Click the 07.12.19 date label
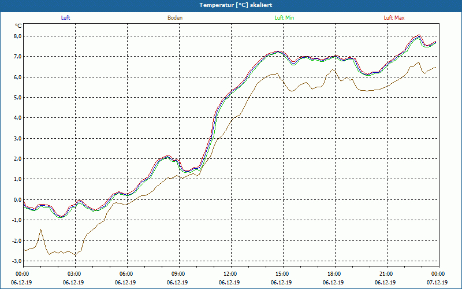This screenshot has width=462, height=289. pyautogui.click(x=437, y=282)
